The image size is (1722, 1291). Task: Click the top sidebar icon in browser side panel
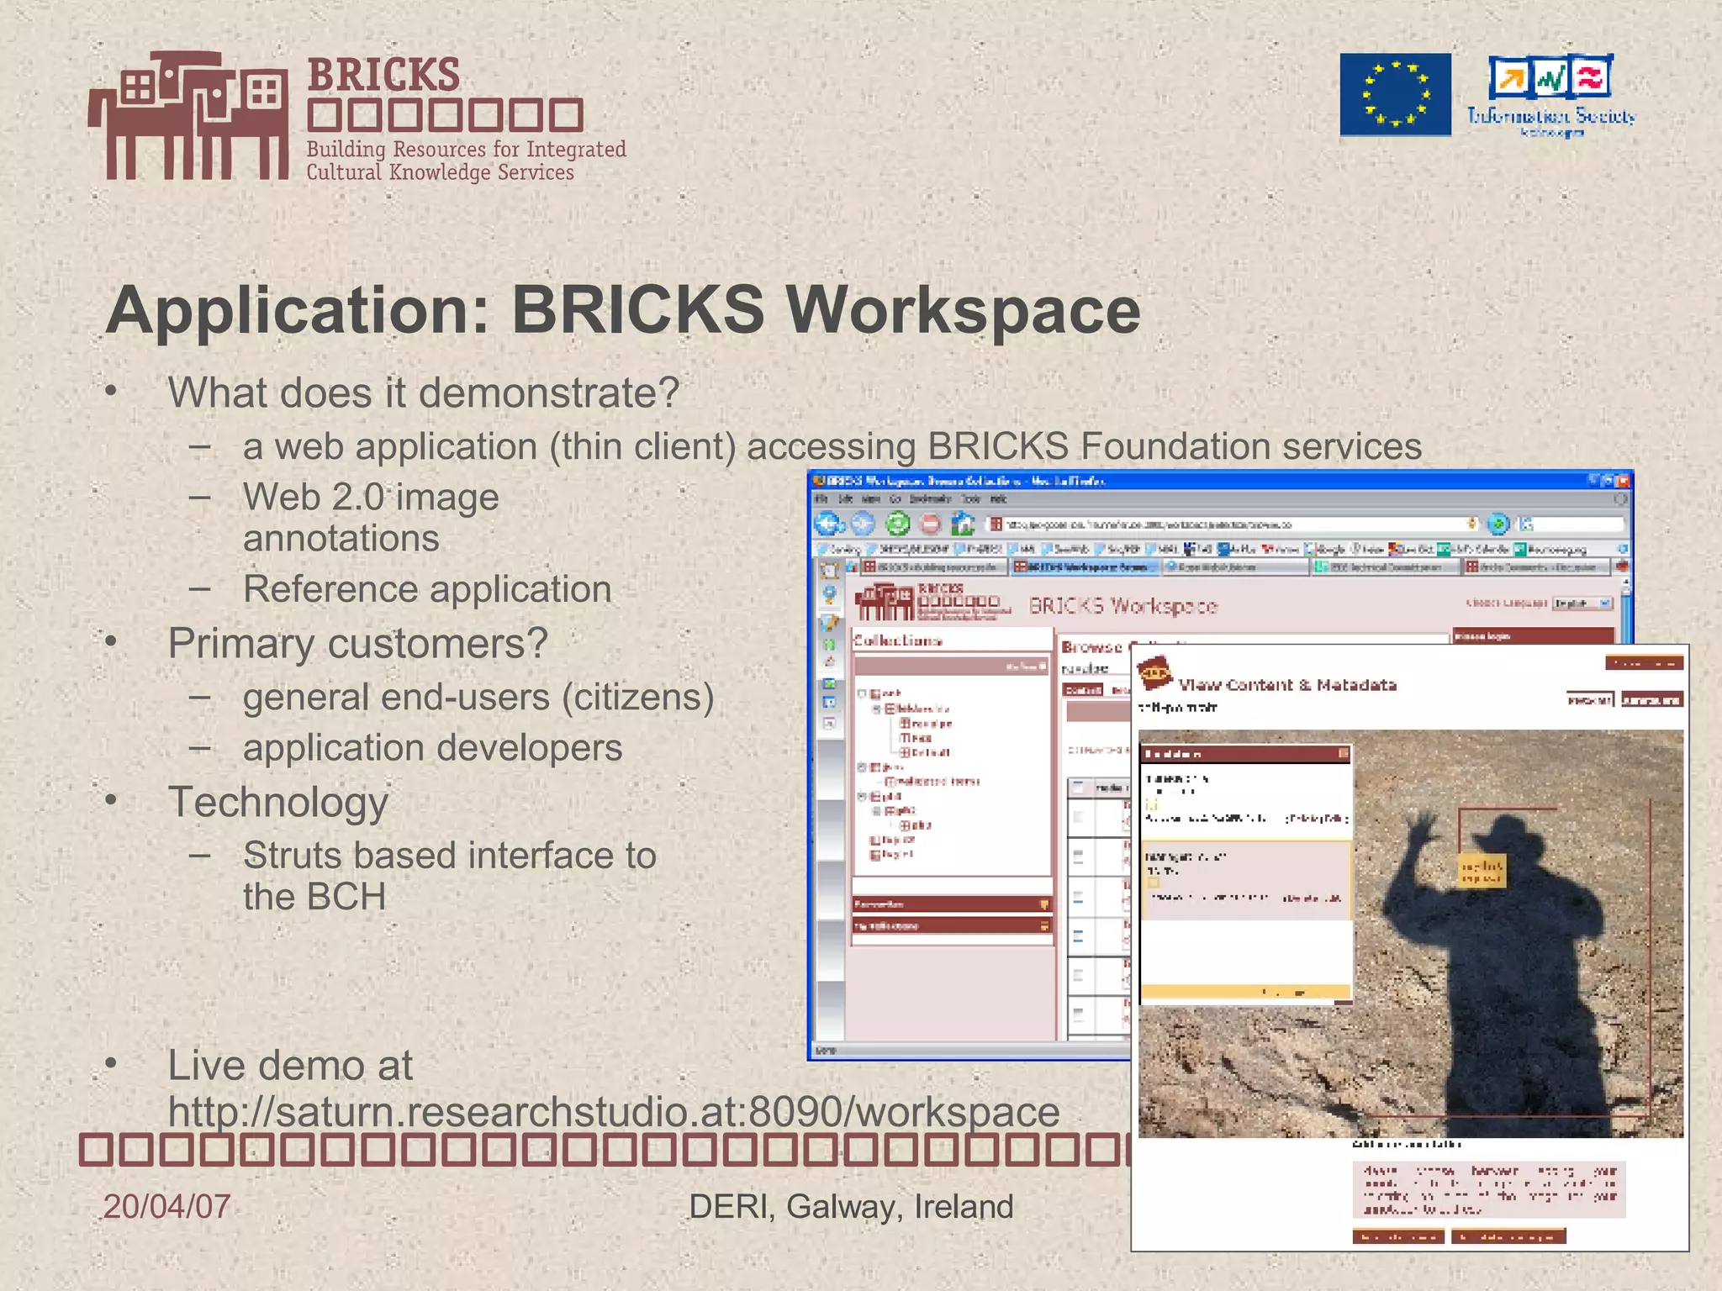coord(830,571)
